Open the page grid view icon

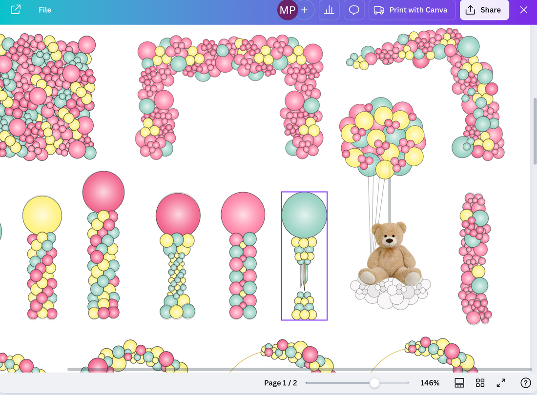(x=480, y=383)
